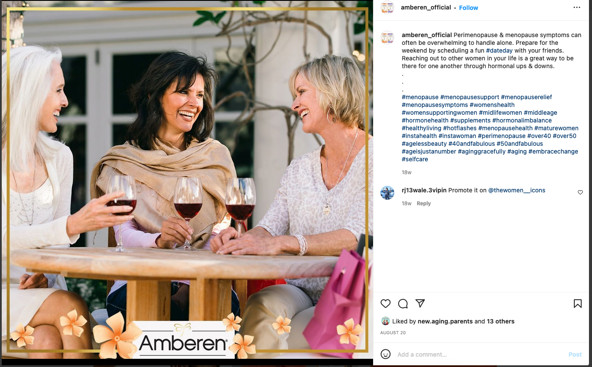Click the amberen_official avatar in header
The height and width of the screenshot is (367, 592).
tap(387, 8)
